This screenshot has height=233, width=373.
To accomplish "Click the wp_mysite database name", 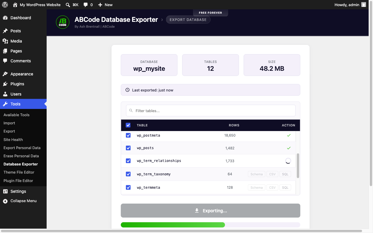I will (149, 69).
